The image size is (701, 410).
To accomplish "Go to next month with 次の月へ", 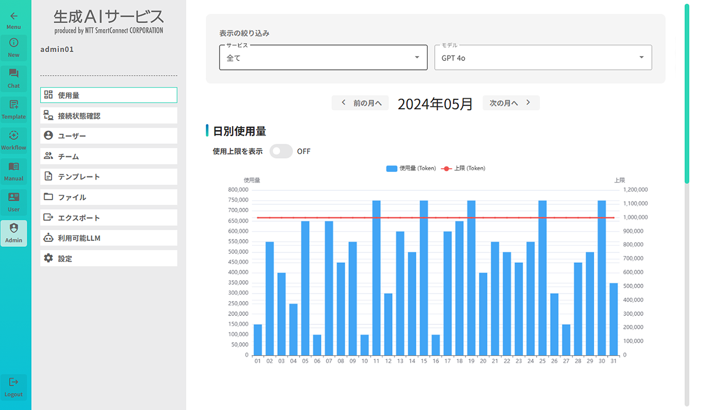I will (511, 103).
